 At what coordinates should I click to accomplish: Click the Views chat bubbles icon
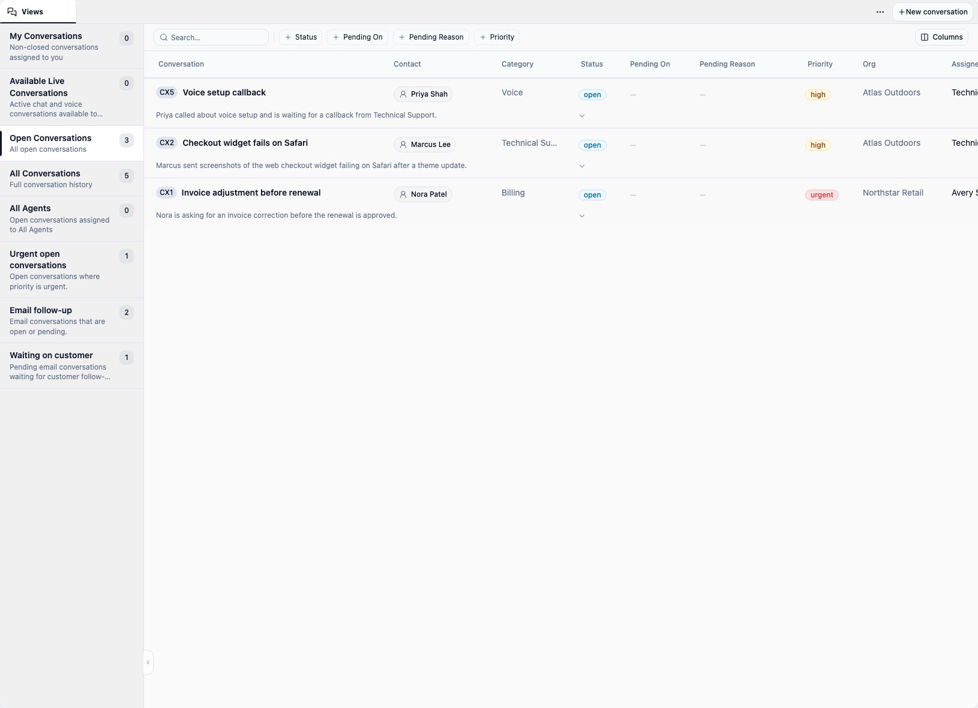click(12, 12)
